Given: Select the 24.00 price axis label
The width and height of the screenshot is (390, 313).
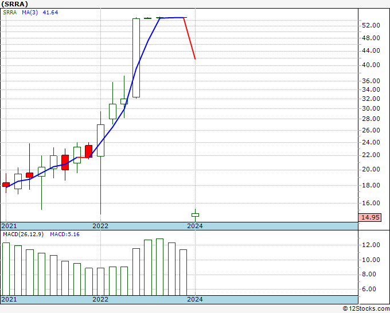Looking at the screenshot, I should 371,142.
